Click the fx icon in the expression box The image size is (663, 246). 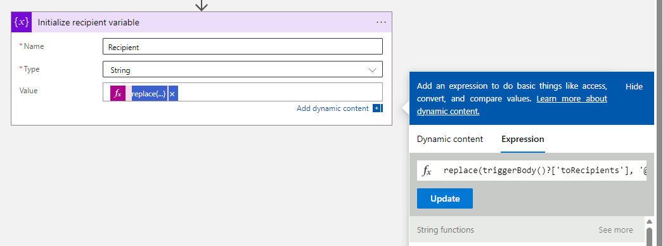click(427, 171)
